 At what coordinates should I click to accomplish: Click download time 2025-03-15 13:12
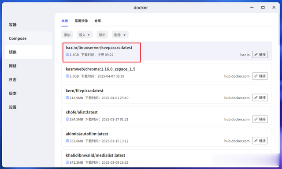point(115,141)
